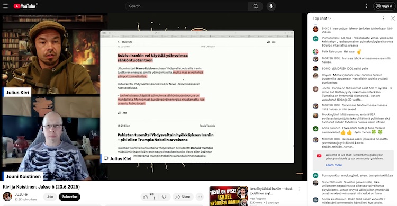Open options menu for suggested video

299,189
